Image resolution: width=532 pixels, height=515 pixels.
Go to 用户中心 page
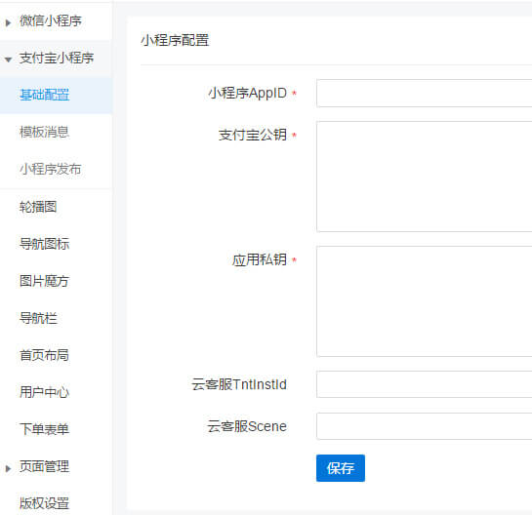click(44, 392)
